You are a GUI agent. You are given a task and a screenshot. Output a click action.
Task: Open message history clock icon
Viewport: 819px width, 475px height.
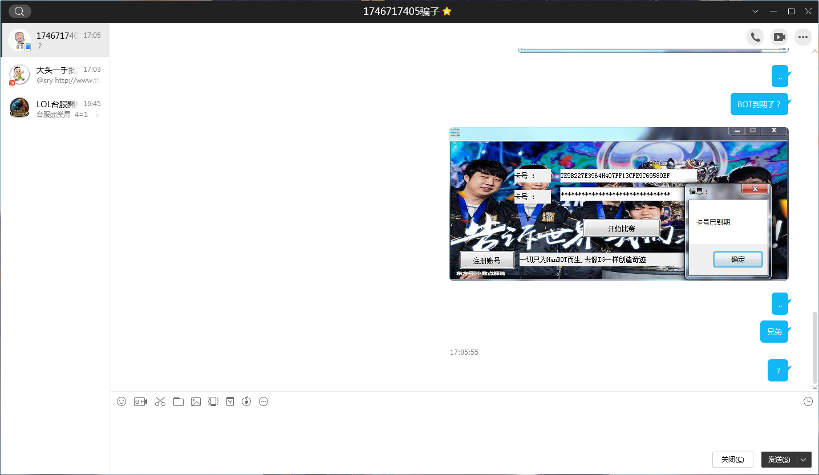coord(808,401)
